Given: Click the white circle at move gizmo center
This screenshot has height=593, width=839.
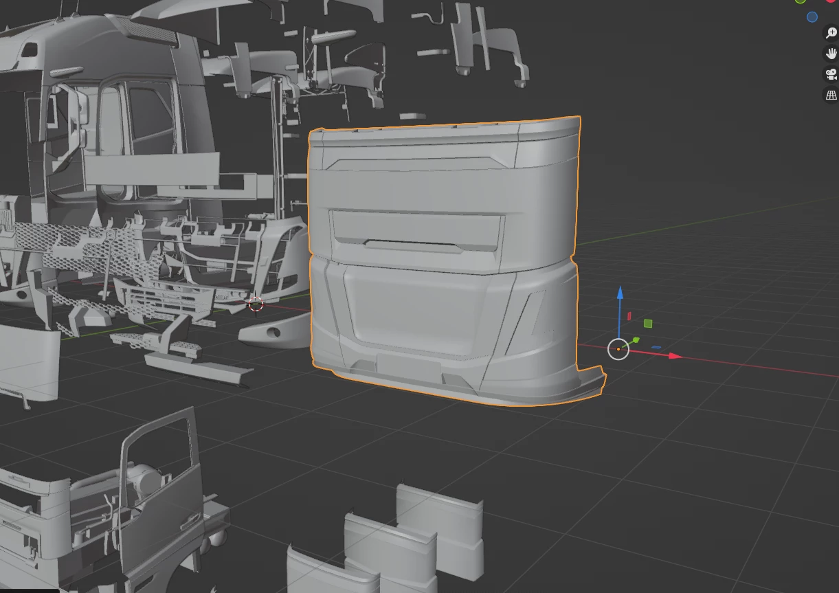Looking at the screenshot, I should [618, 349].
